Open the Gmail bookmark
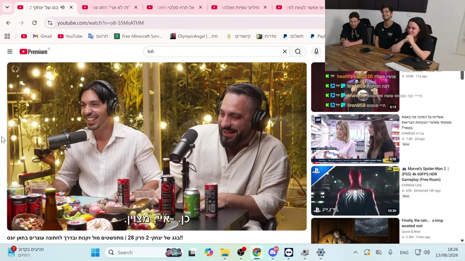465x261 pixels. pyautogui.click(x=42, y=36)
